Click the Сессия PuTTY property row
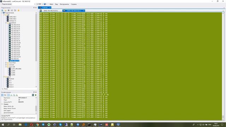This screenshot has width=226, height=127. [18, 102]
